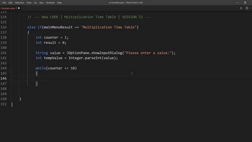This screenshot has height=142, width=252.
Task: Open the Go menu
Action: coord(35,3)
